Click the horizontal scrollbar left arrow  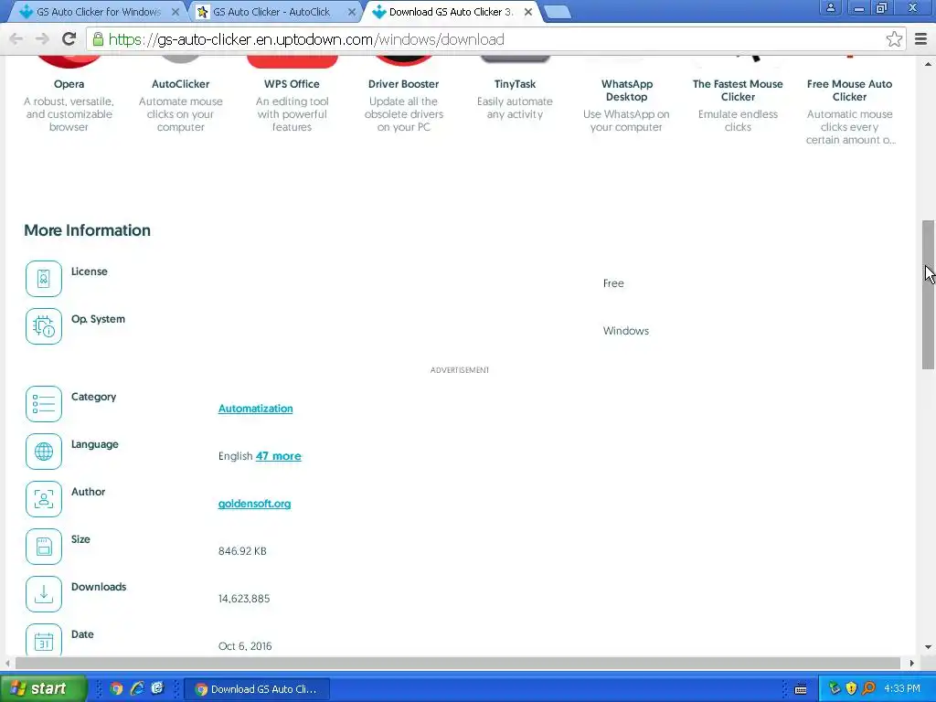(x=7, y=664)
